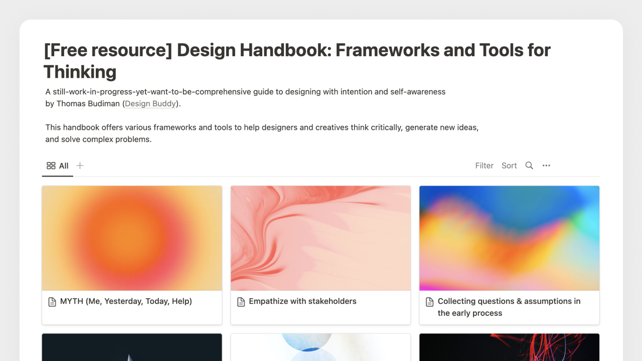Click the Design Handbook page heading
The height and width of the screenshot is (361, 642).
point(297,61)
